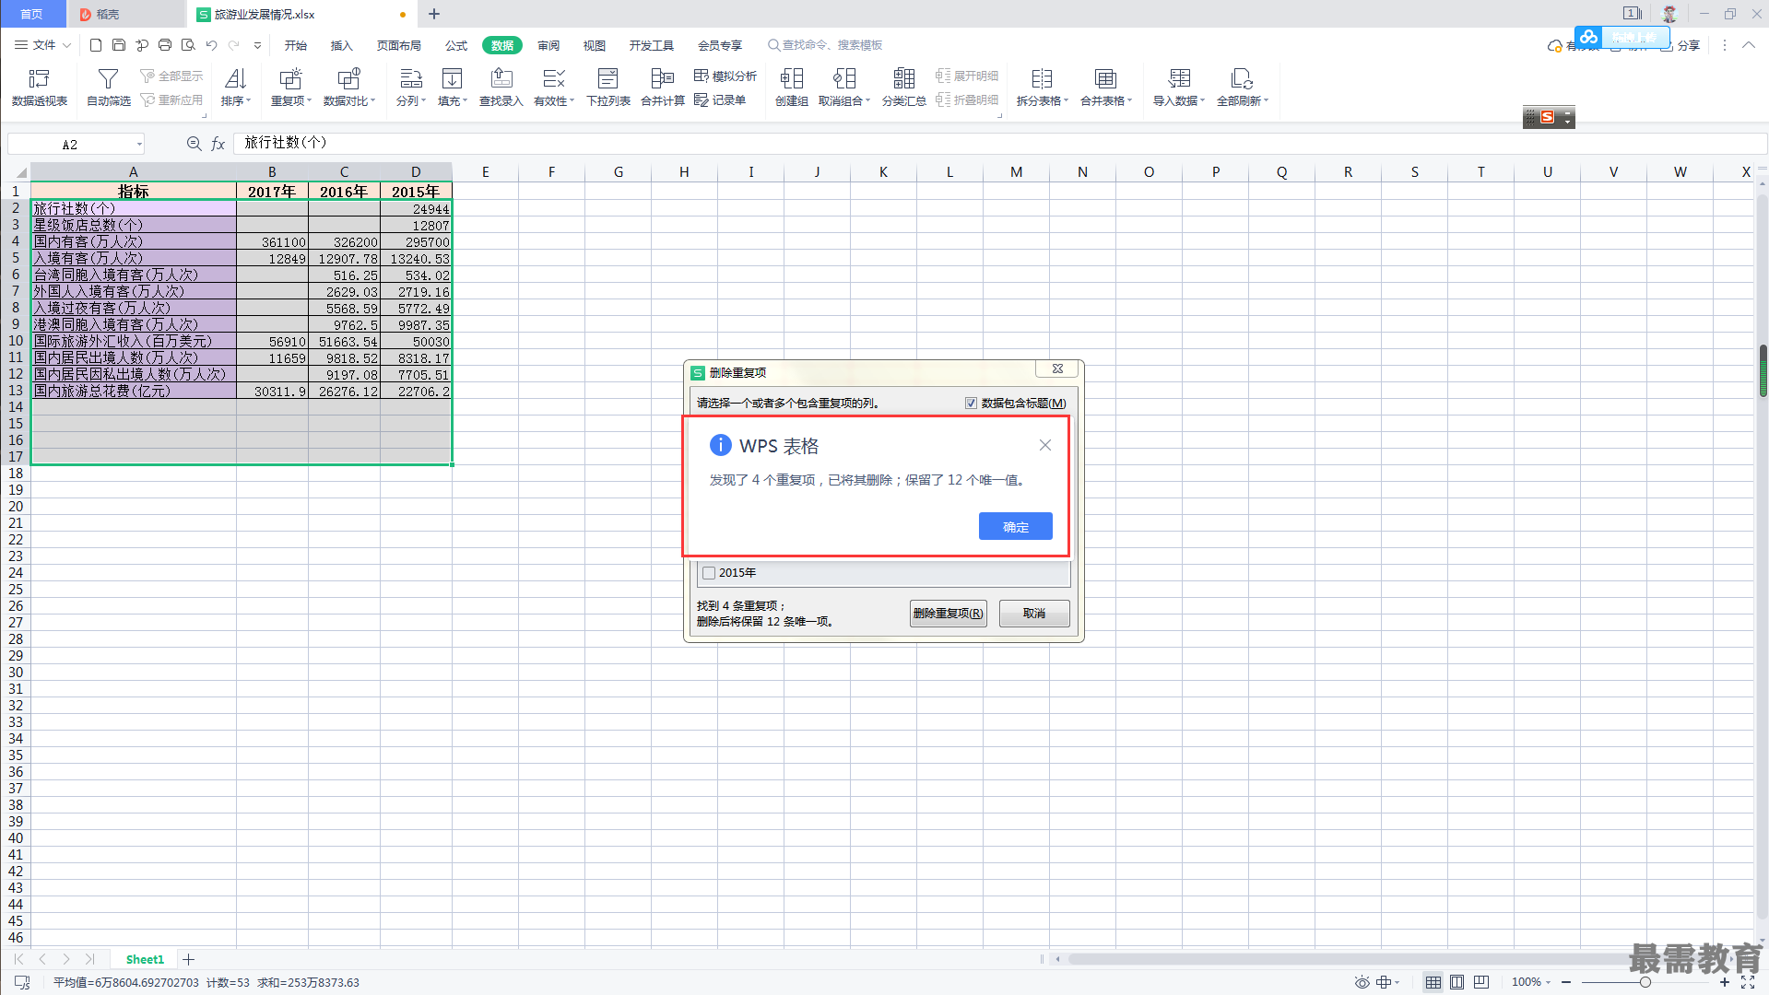Select cell 国内旅游总花费(亿元)
This screenshot has height=995, width=1769.
pyautogui.click(x=134, y=391)
